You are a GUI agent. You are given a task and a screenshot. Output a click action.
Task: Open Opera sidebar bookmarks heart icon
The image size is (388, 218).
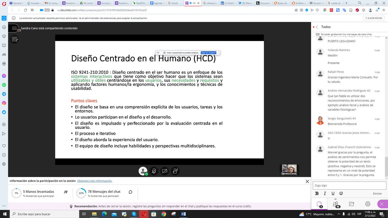click(x=4, y=146)
